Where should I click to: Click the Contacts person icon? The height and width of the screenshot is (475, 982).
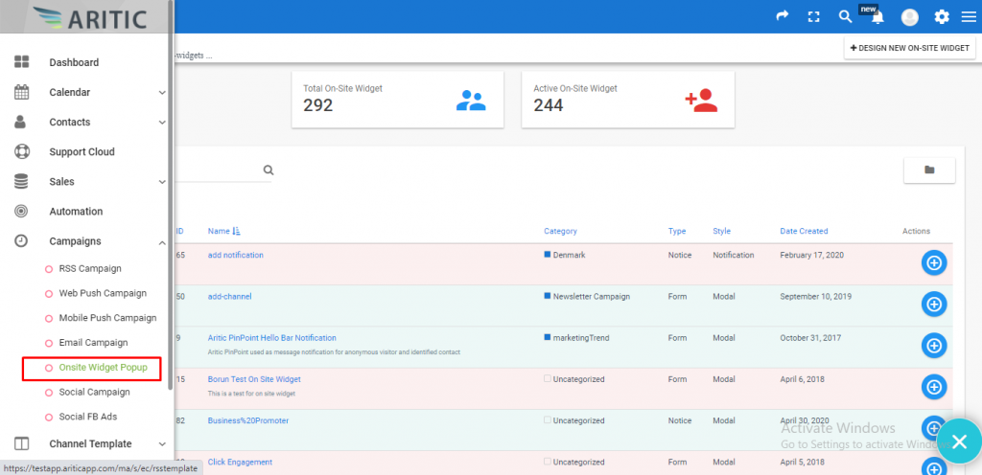[21, 122]
